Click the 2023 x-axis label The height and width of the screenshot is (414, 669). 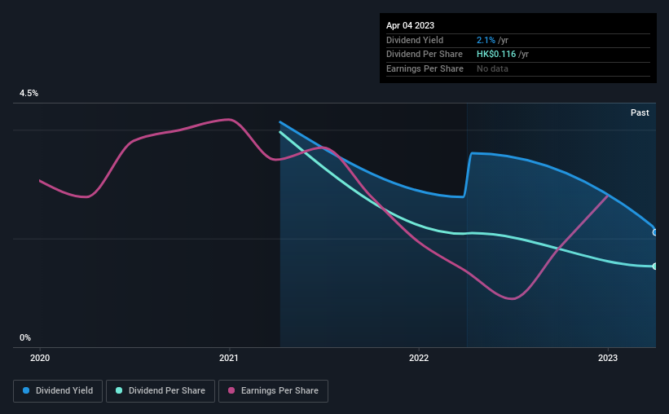click(608, 358)
